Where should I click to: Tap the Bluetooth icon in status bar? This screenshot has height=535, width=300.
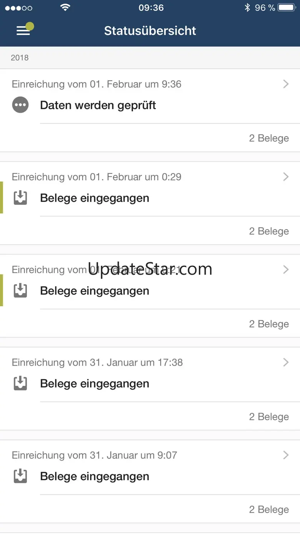click(247, 8)
